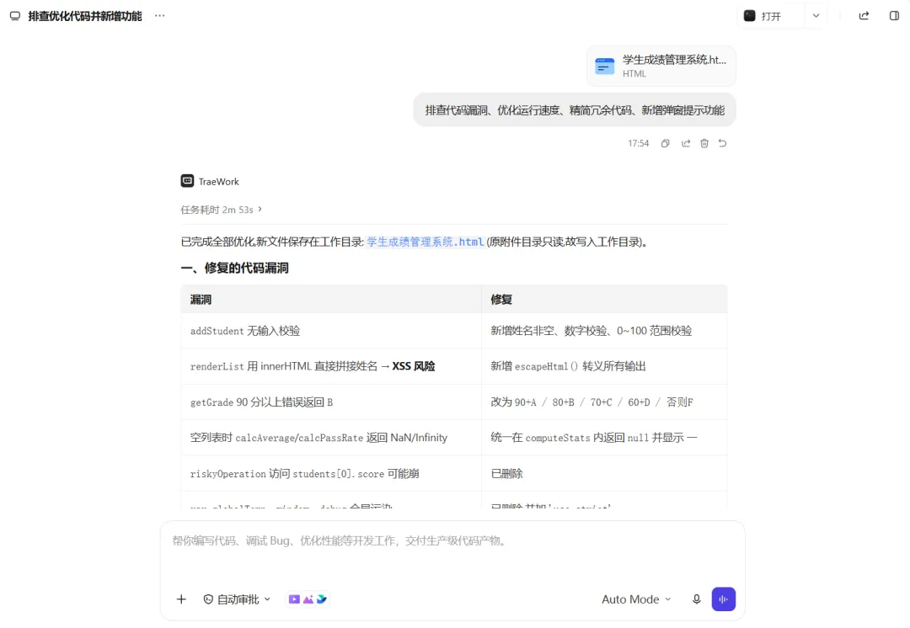This screenshot has width=910, height=628.
Task: Click the XSS 风险 row cell
Action: [331, 366]
